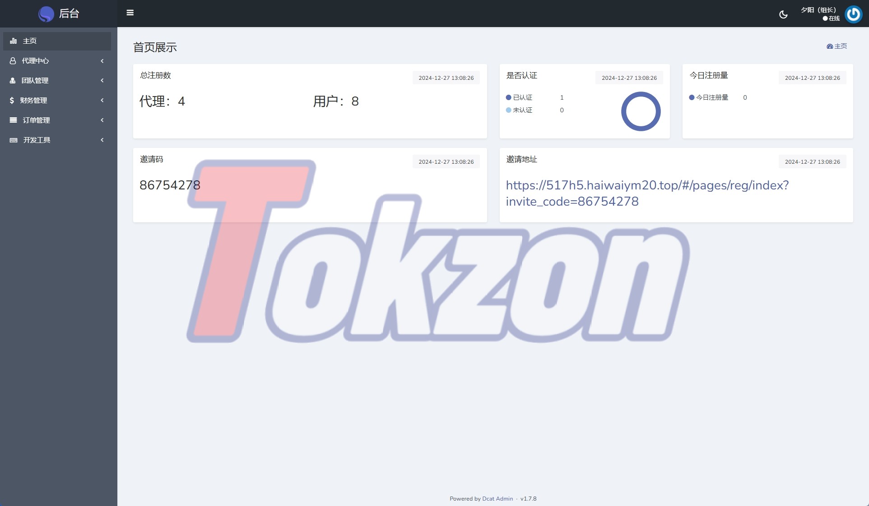Click the hamburger menu icon in header

pyautogui.click(x=130, y=13)
